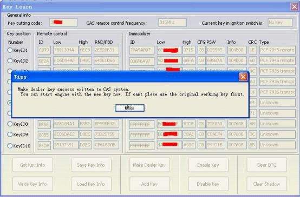300x197 pixels.
Task: Click the CAS remote control frequency field
Action: (172, 23)
